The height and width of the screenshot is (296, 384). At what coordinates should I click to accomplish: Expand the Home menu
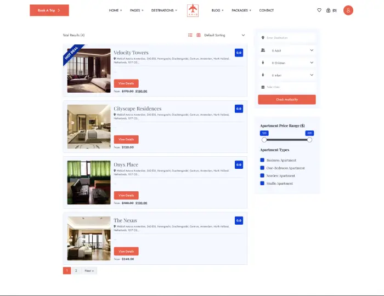click(115, 10)
